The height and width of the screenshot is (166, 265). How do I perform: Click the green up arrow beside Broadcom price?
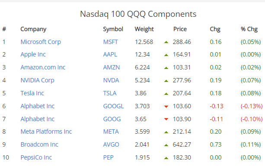pyautogui.click(x=166, y=145)
